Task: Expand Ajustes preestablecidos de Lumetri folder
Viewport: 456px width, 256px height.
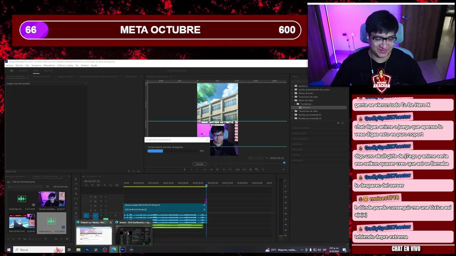Action: pyautogui.click(x=292, y=90)
